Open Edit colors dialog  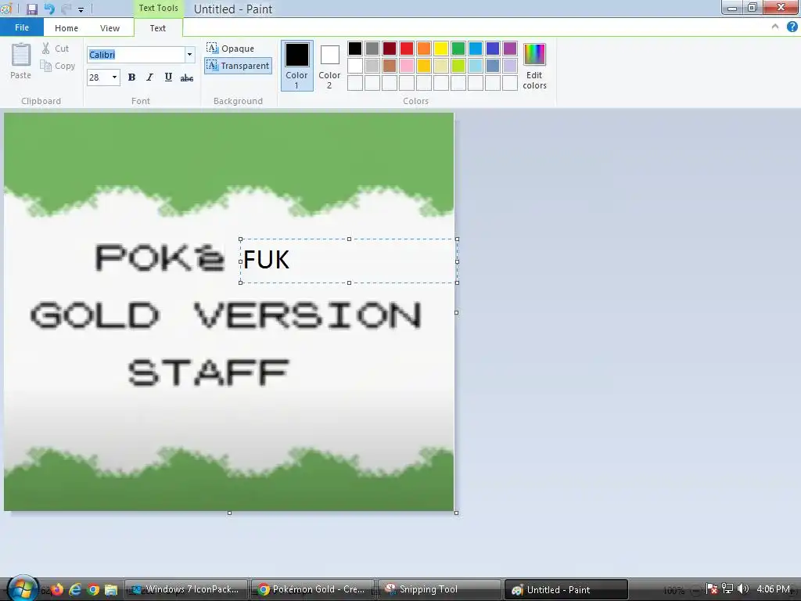pyautogui.click(x=534, y=67)
